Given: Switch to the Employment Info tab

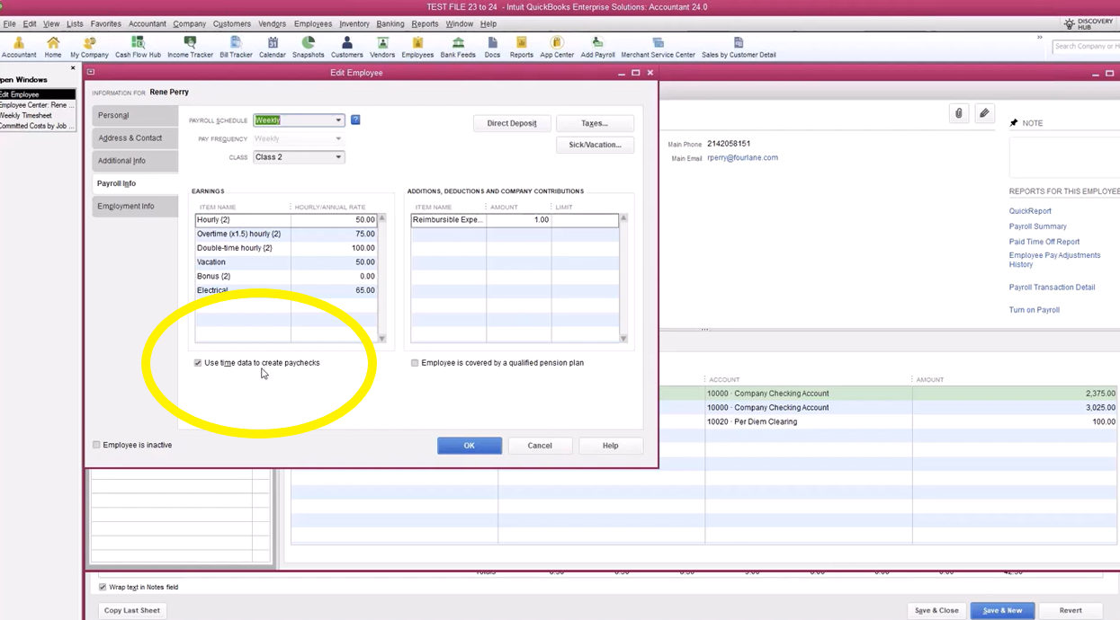Looking at the screenshot, I should tap(126, 206).
